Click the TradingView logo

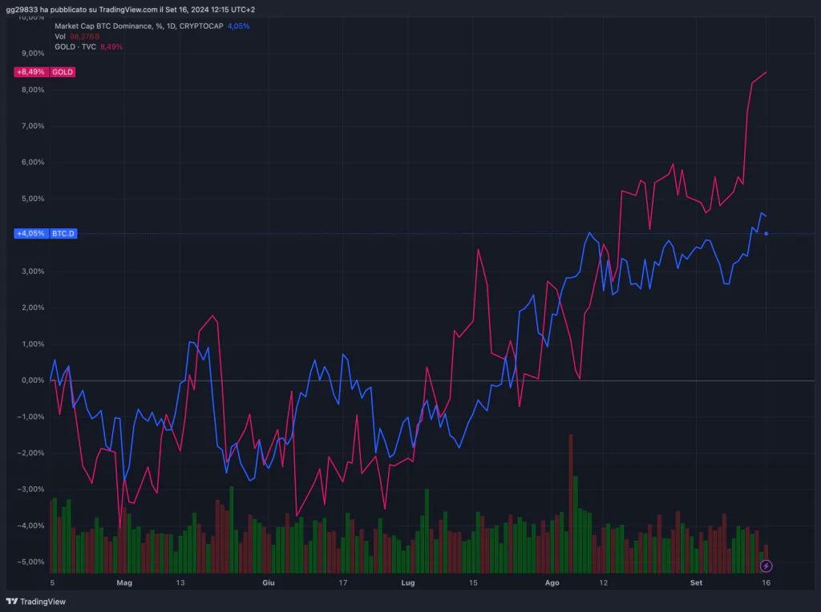coord(36,602)
